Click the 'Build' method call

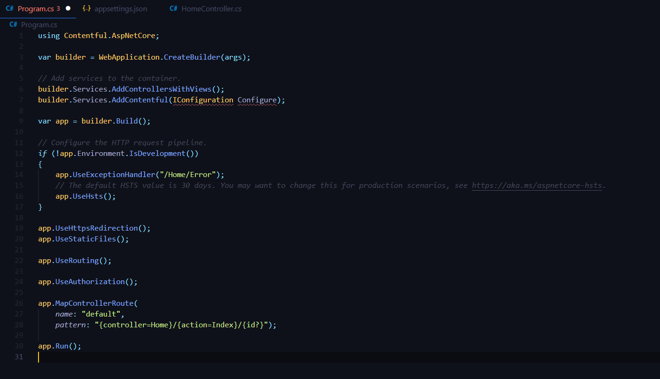click(127, 121)
